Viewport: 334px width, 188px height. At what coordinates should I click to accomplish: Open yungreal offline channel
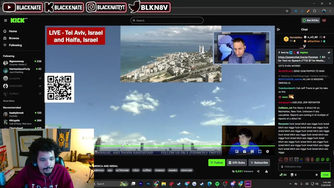pos(22,78)
